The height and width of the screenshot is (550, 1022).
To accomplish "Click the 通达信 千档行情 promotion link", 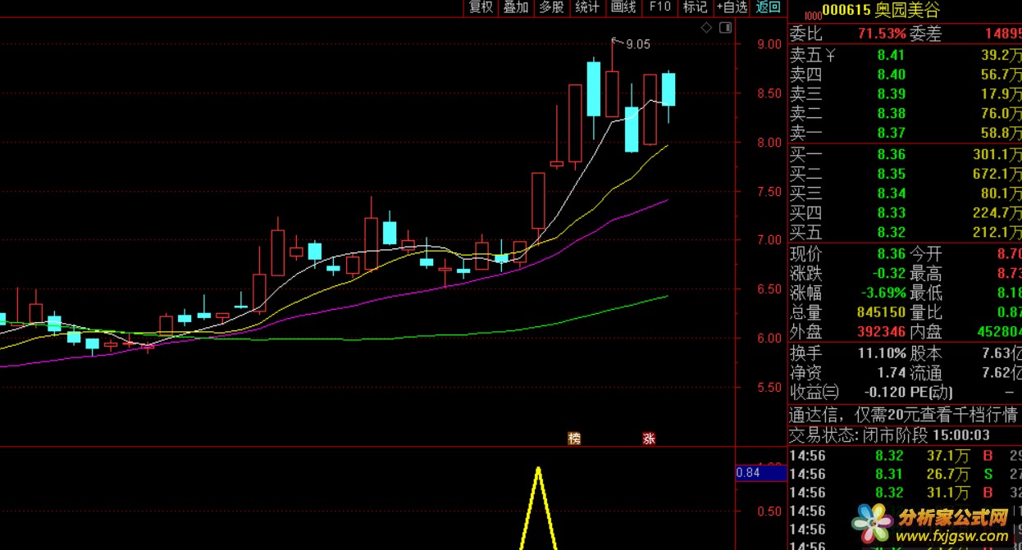I will [904, 414].
